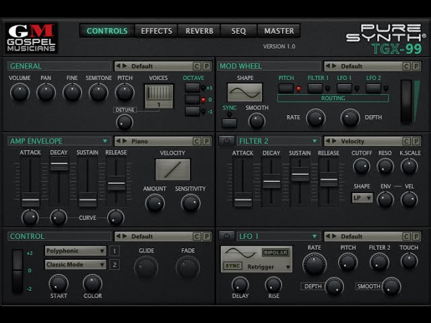The image size is (431, 323).
Task: Open the filter SHAPE LP dropdown
Action: (362, 198)
